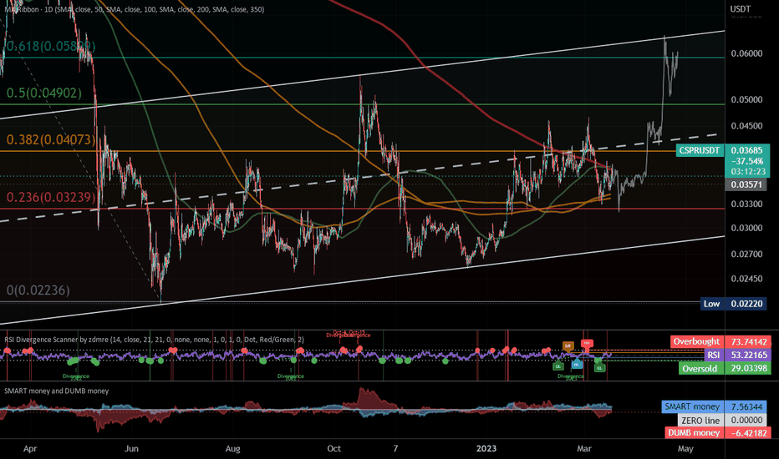Click the blue HL marker on the RSI pane
Image resolution: width=779 pixels, height=459 pixels.
pyautogui.click(x=576, y=365)
